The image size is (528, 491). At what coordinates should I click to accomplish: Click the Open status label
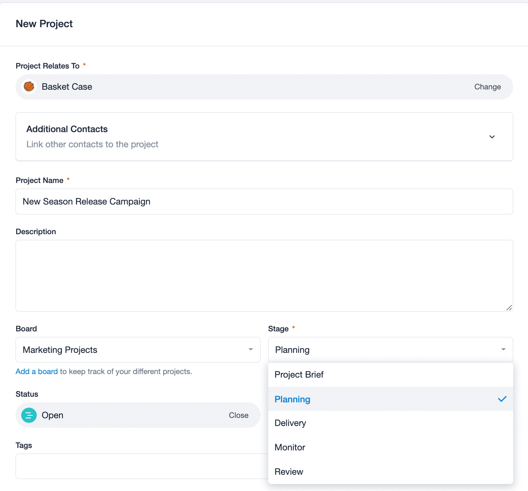pyautogui.click(x=52, y=415)
